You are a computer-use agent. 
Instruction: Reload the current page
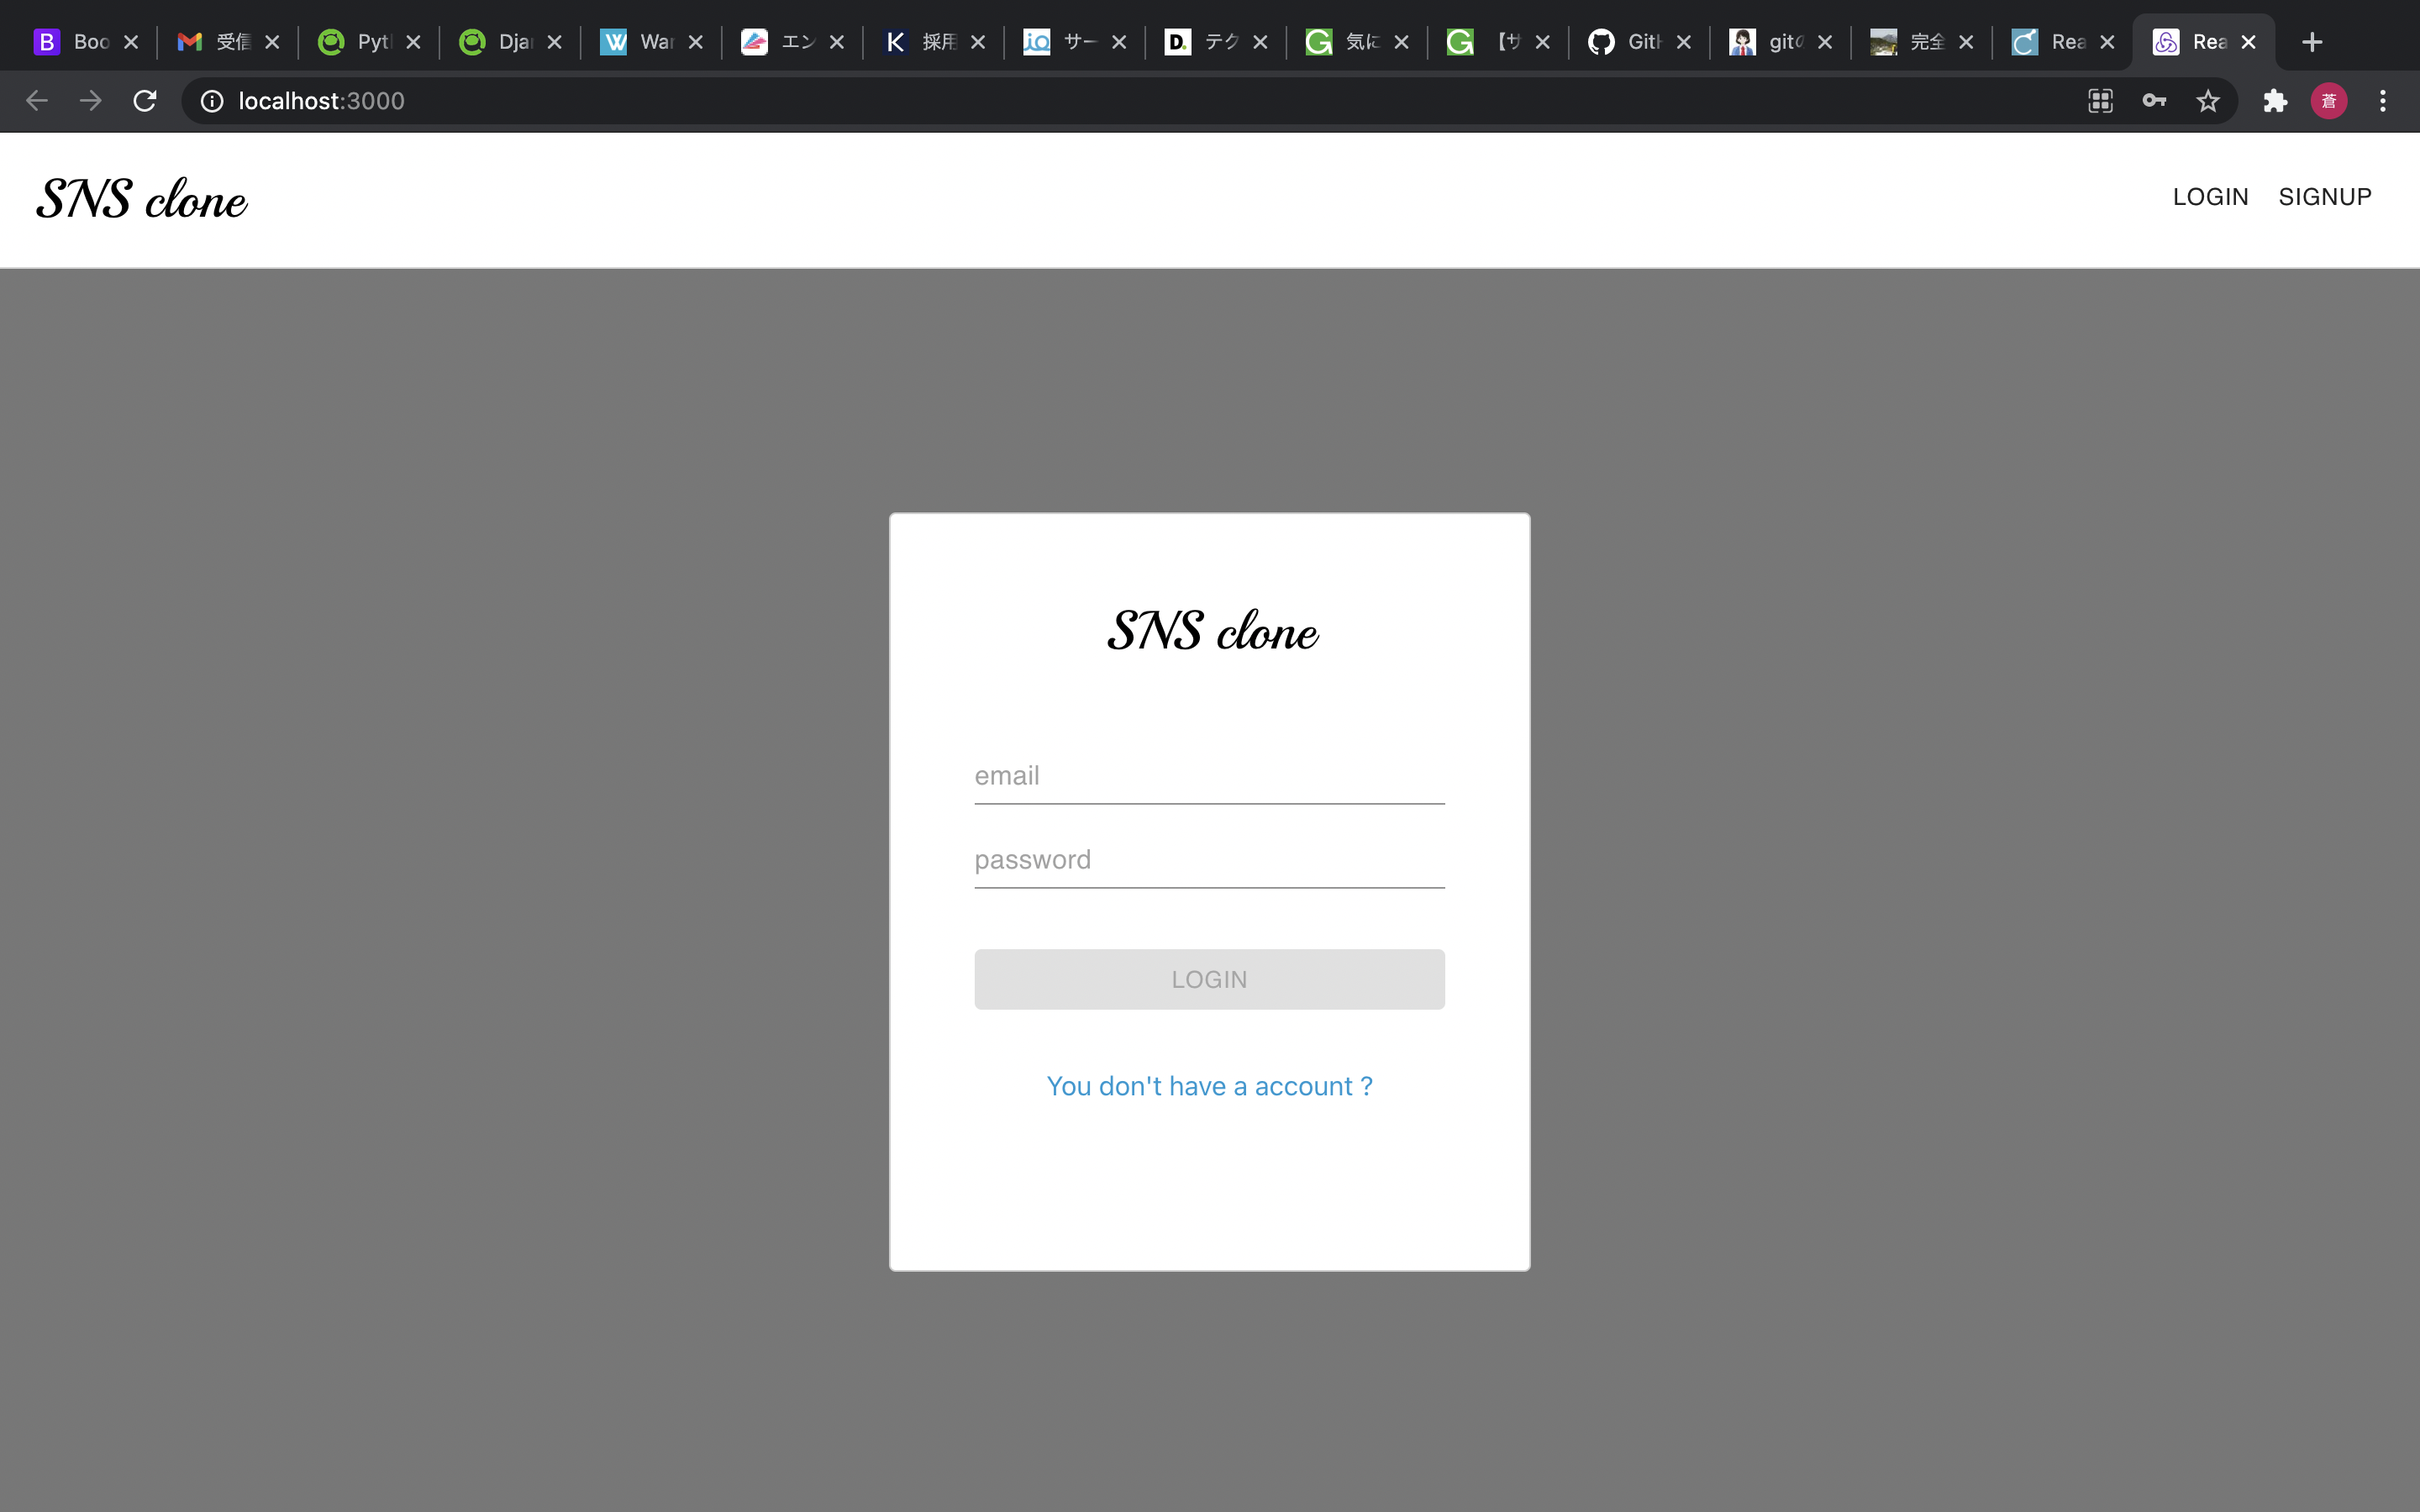coord(144,100)
